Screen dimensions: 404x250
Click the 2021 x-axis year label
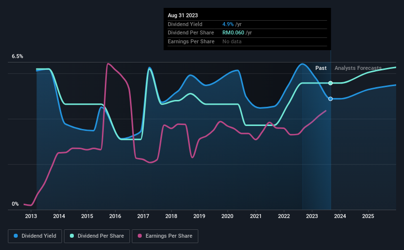pyautogui.click(x=255, y=216)
